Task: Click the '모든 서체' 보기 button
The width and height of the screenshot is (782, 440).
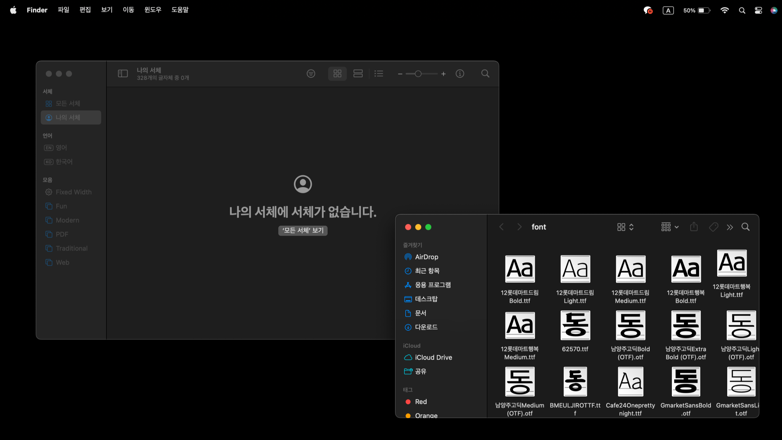Action: (303, 230)
